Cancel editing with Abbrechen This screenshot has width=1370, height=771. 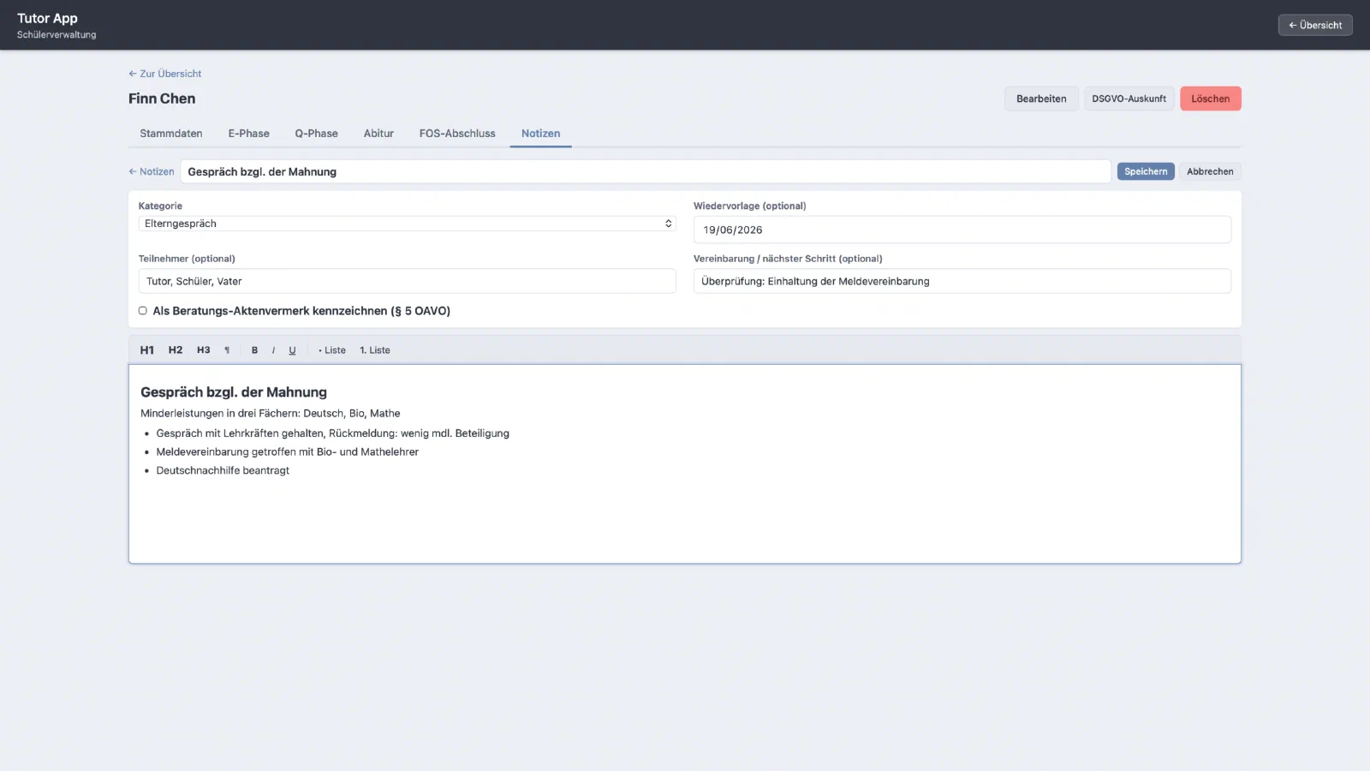point(1210,171)
